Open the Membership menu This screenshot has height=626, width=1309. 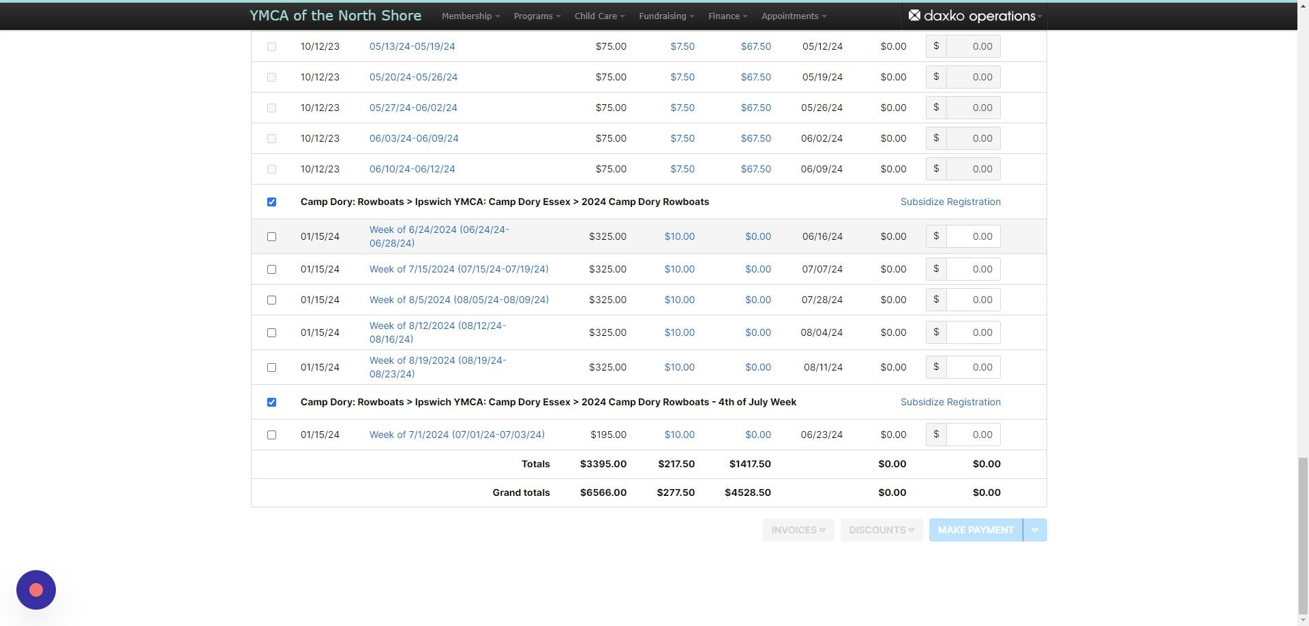pos(470,16)
